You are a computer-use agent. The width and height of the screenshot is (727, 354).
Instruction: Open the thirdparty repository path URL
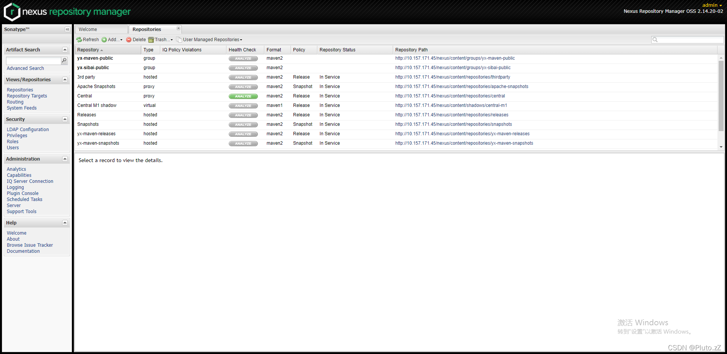pos(453,77)
